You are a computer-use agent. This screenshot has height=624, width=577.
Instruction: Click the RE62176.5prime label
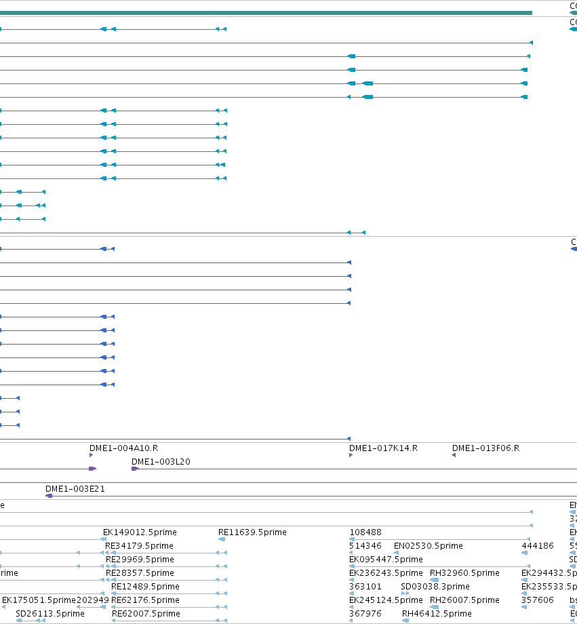coord(145,600)
